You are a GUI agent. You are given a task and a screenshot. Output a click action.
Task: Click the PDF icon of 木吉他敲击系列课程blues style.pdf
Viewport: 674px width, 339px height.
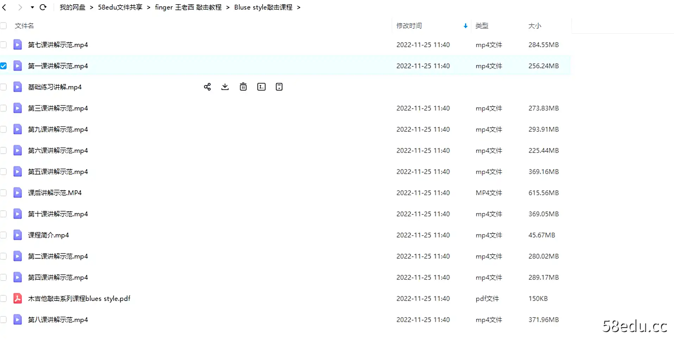pos(18,298)
